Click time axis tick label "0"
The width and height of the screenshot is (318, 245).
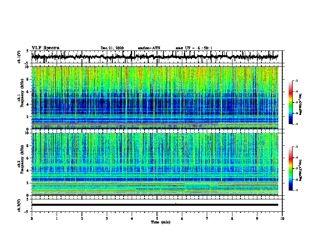click(32, 219)
